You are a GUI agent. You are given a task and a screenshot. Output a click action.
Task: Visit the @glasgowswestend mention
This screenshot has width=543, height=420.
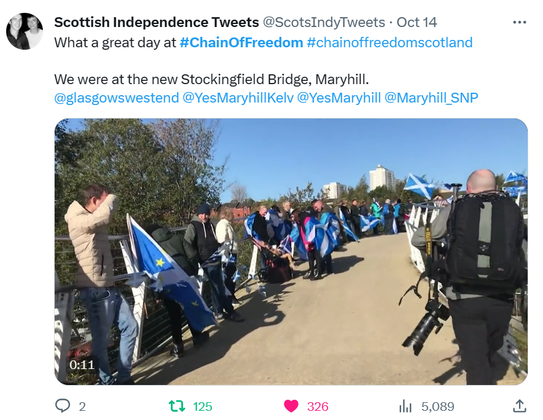117,98
